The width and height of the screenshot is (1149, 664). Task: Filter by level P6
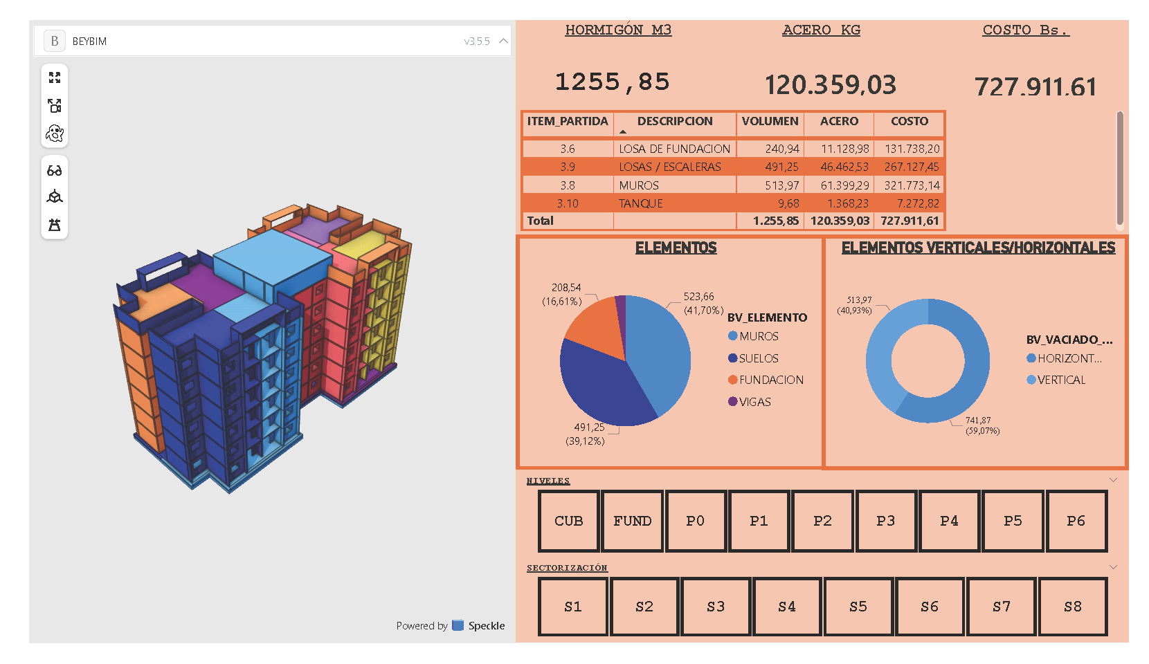(1076, 521)
